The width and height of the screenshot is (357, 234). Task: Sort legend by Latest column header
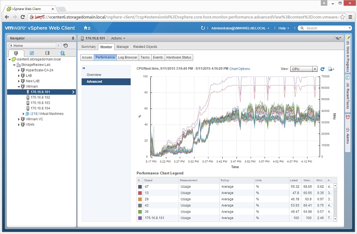pos(294,180)
